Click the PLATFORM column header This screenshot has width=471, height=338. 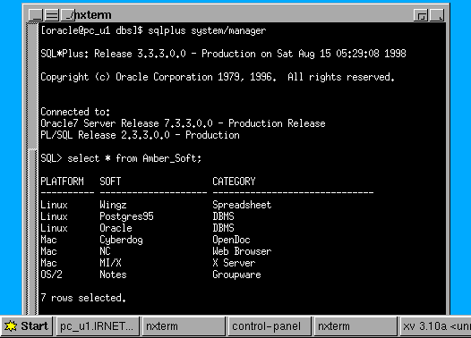tap(62, 182)
